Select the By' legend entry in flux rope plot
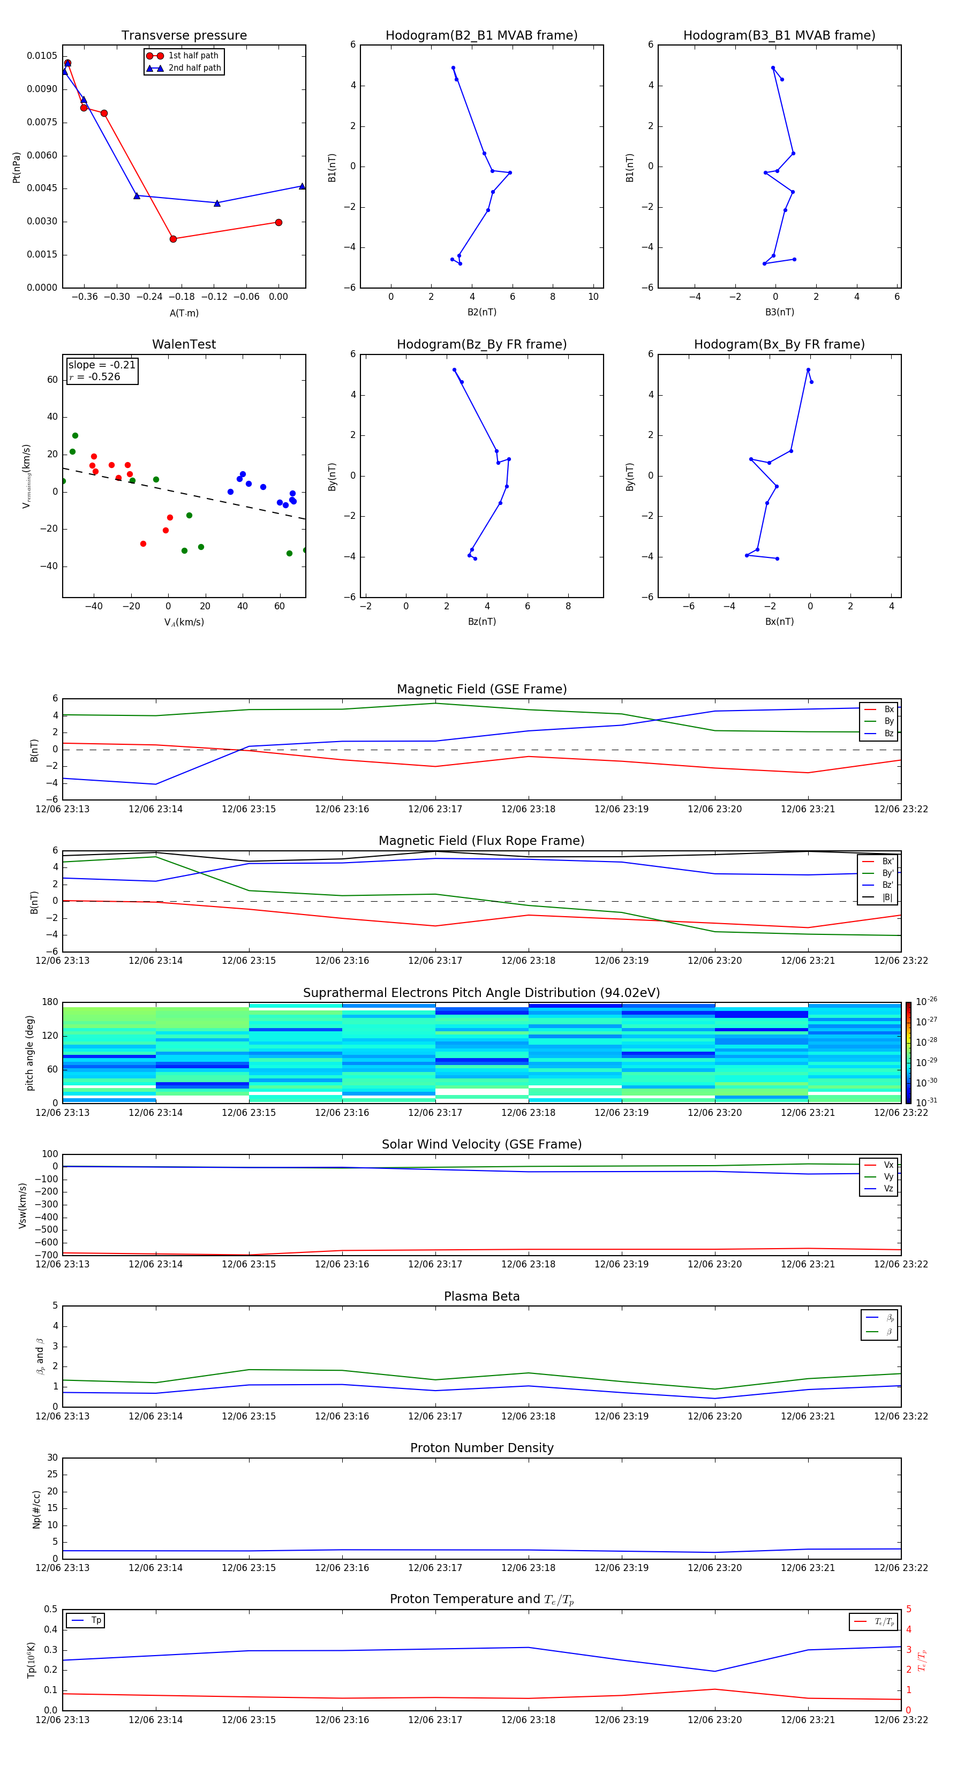This screenshot has height=1767, width=964. tap(878, 873)
